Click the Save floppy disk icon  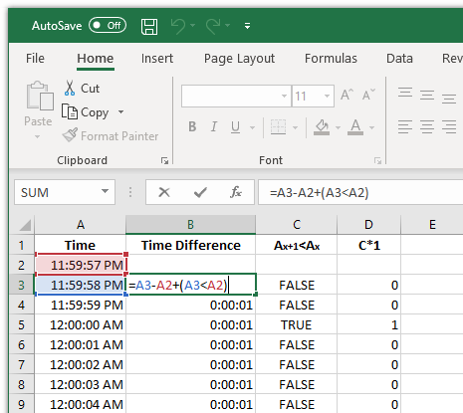(149, 26)
